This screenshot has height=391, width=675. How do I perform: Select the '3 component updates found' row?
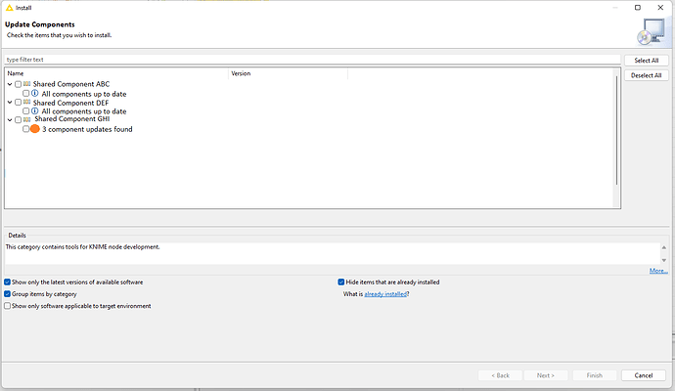tap(87, 129)
